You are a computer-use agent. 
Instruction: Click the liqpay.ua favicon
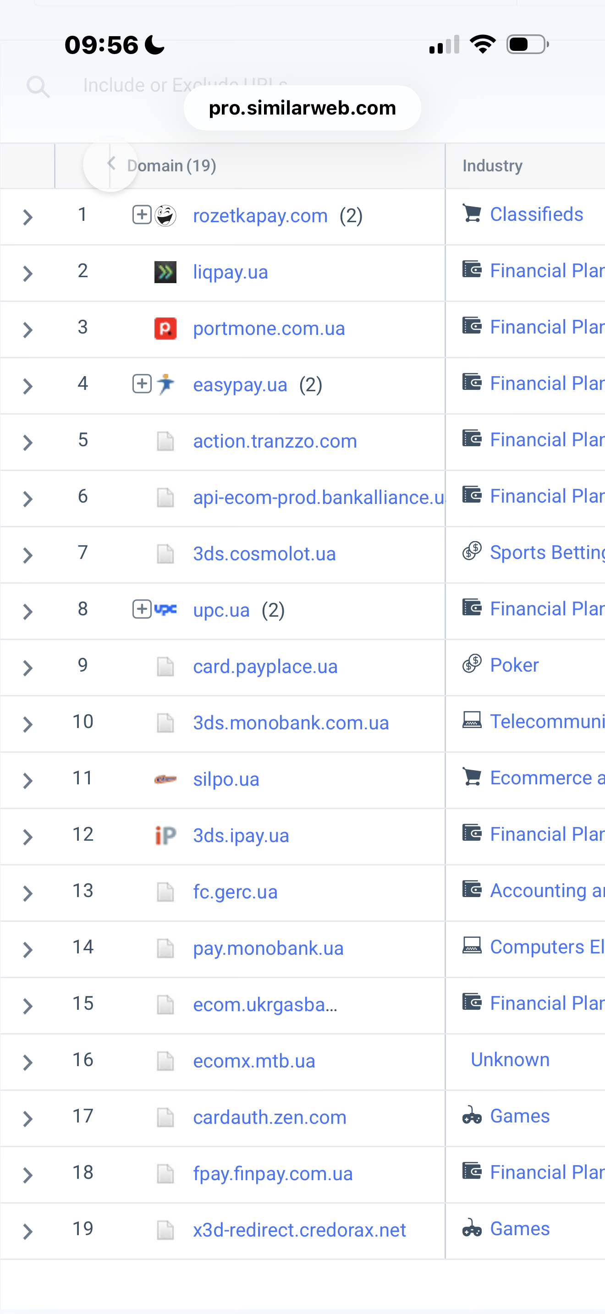165,272
